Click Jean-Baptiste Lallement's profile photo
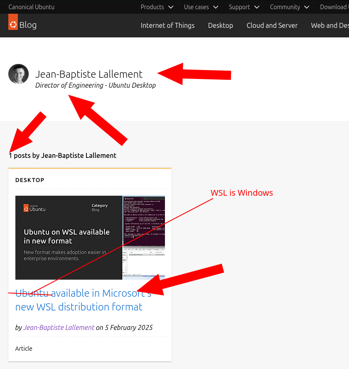Viewport: 349px width, 369px height. click(18, 74)
